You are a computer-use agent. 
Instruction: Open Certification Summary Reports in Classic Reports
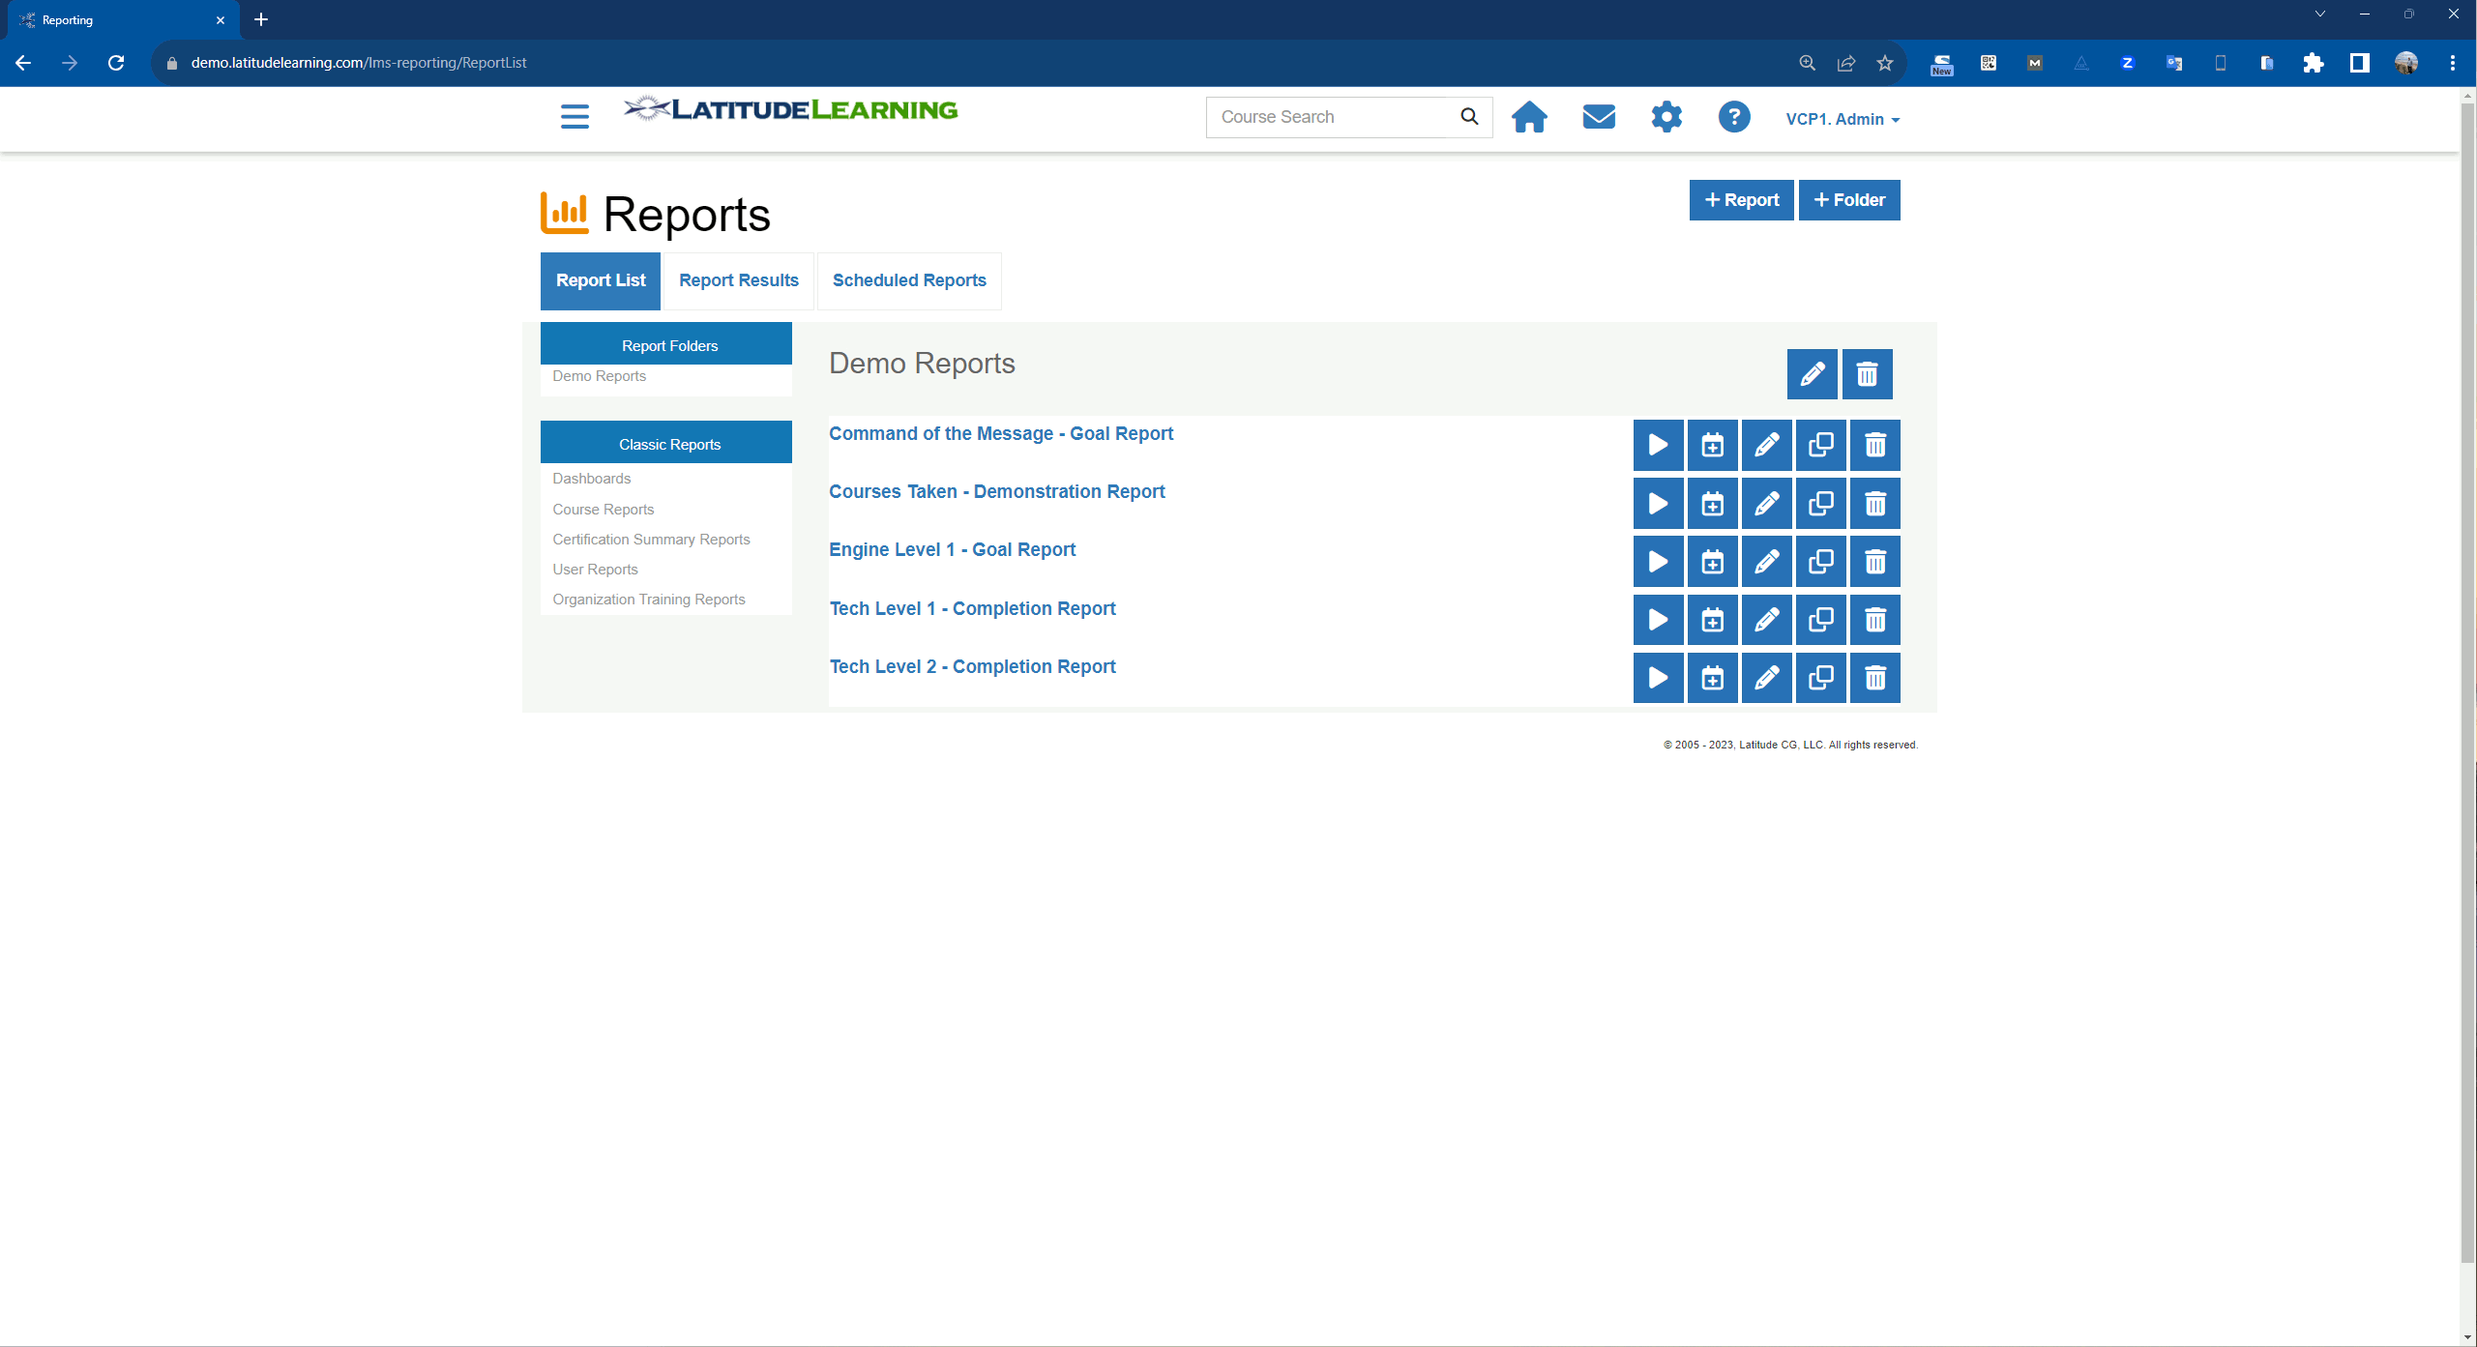click(x=651, y=540)
